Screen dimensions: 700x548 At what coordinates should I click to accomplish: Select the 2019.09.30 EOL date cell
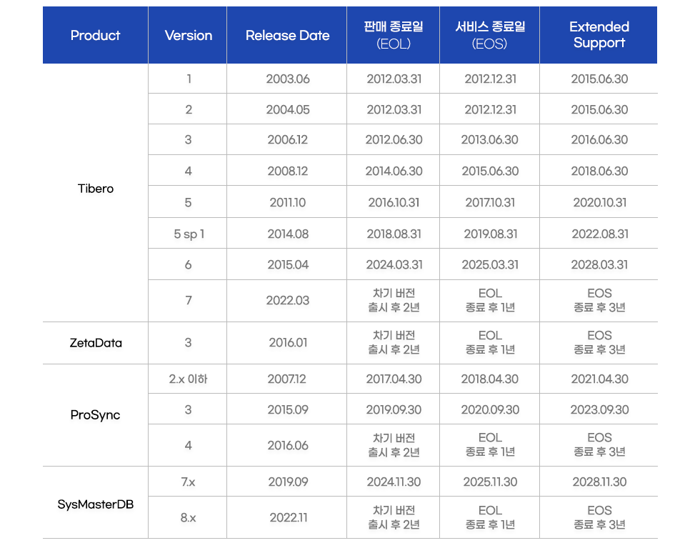[x=394, y=409]
